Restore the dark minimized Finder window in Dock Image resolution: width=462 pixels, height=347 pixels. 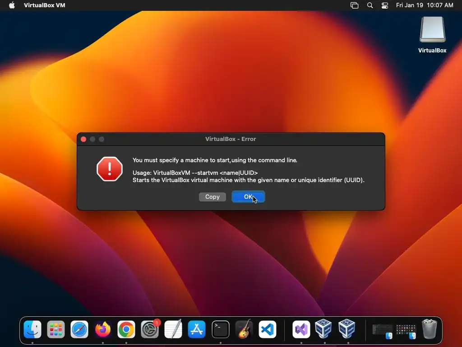pos(382,331)
